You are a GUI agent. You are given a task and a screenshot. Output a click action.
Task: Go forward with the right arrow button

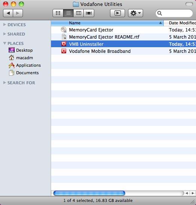coord(18,13)
